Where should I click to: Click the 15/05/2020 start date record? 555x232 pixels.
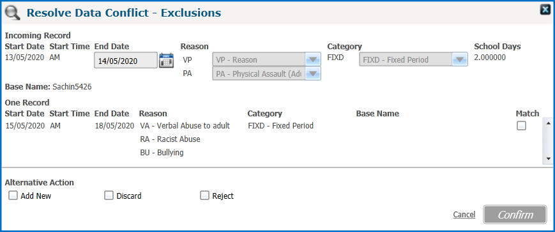[25, 126]
